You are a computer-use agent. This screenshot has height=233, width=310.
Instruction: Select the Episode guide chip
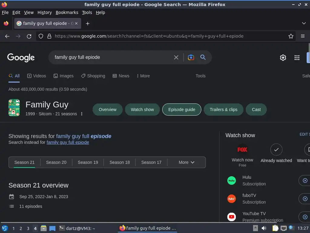182,110
